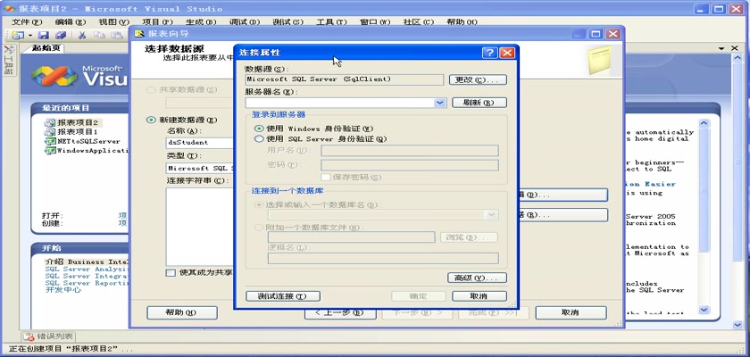Open the 帮助 menu
The width and height of the screenshot is (750, 357).
tap(462, 22)
